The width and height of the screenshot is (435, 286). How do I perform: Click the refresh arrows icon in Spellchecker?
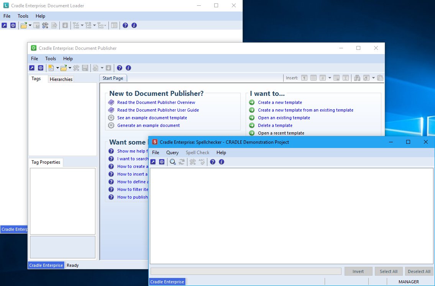coord(182,162)
